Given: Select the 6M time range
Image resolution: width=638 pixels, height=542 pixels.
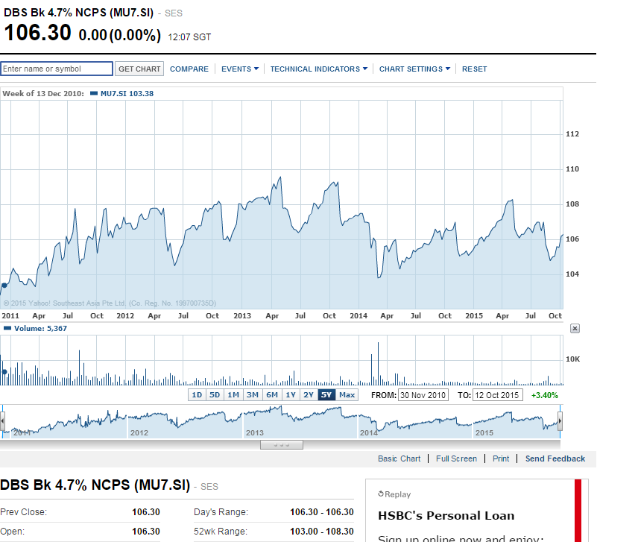Looking at the screenshot, I should [x=271, y=395].
